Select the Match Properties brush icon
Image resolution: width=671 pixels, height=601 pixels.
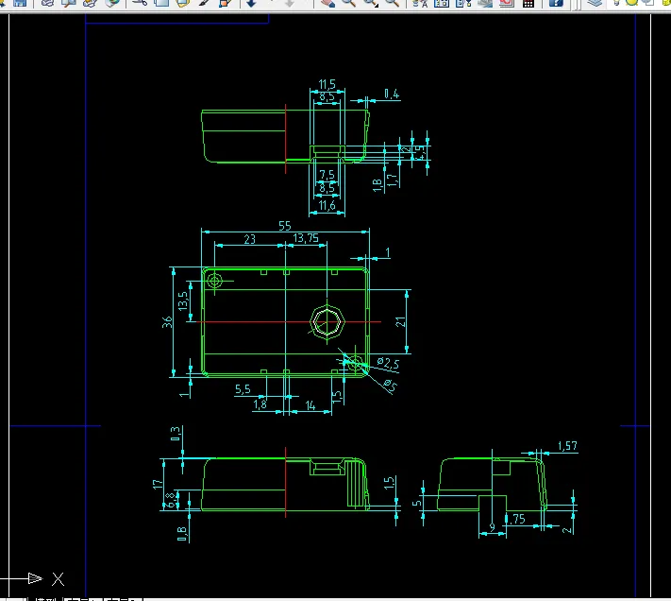[x=204, y=3]
